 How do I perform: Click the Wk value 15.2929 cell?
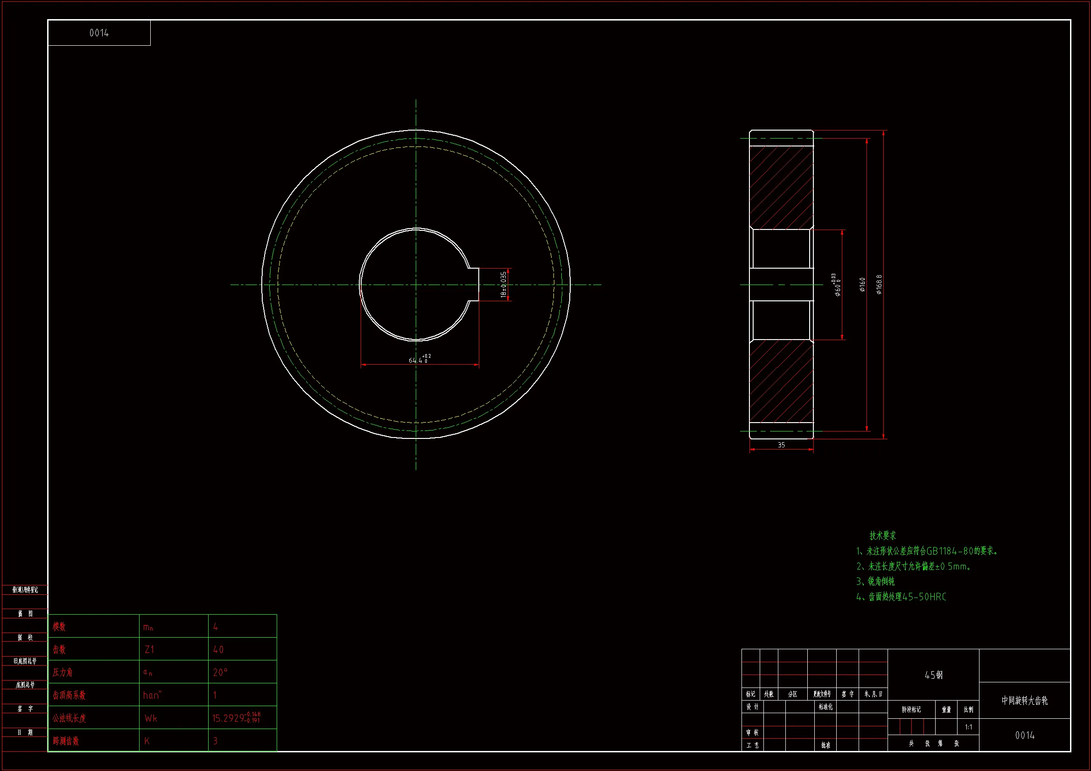[236, 718]
